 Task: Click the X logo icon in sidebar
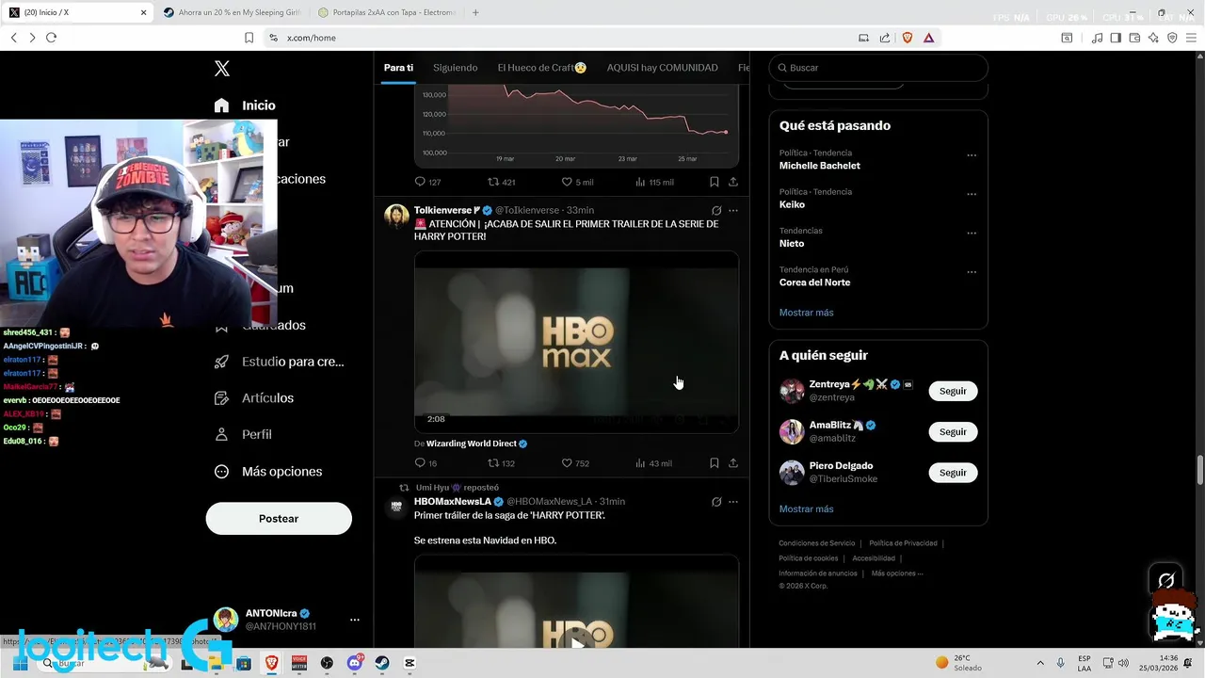click(221, 68)
